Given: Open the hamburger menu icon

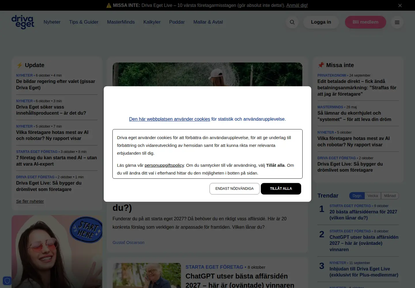Looking at the screenshot, I should [397, 22].
